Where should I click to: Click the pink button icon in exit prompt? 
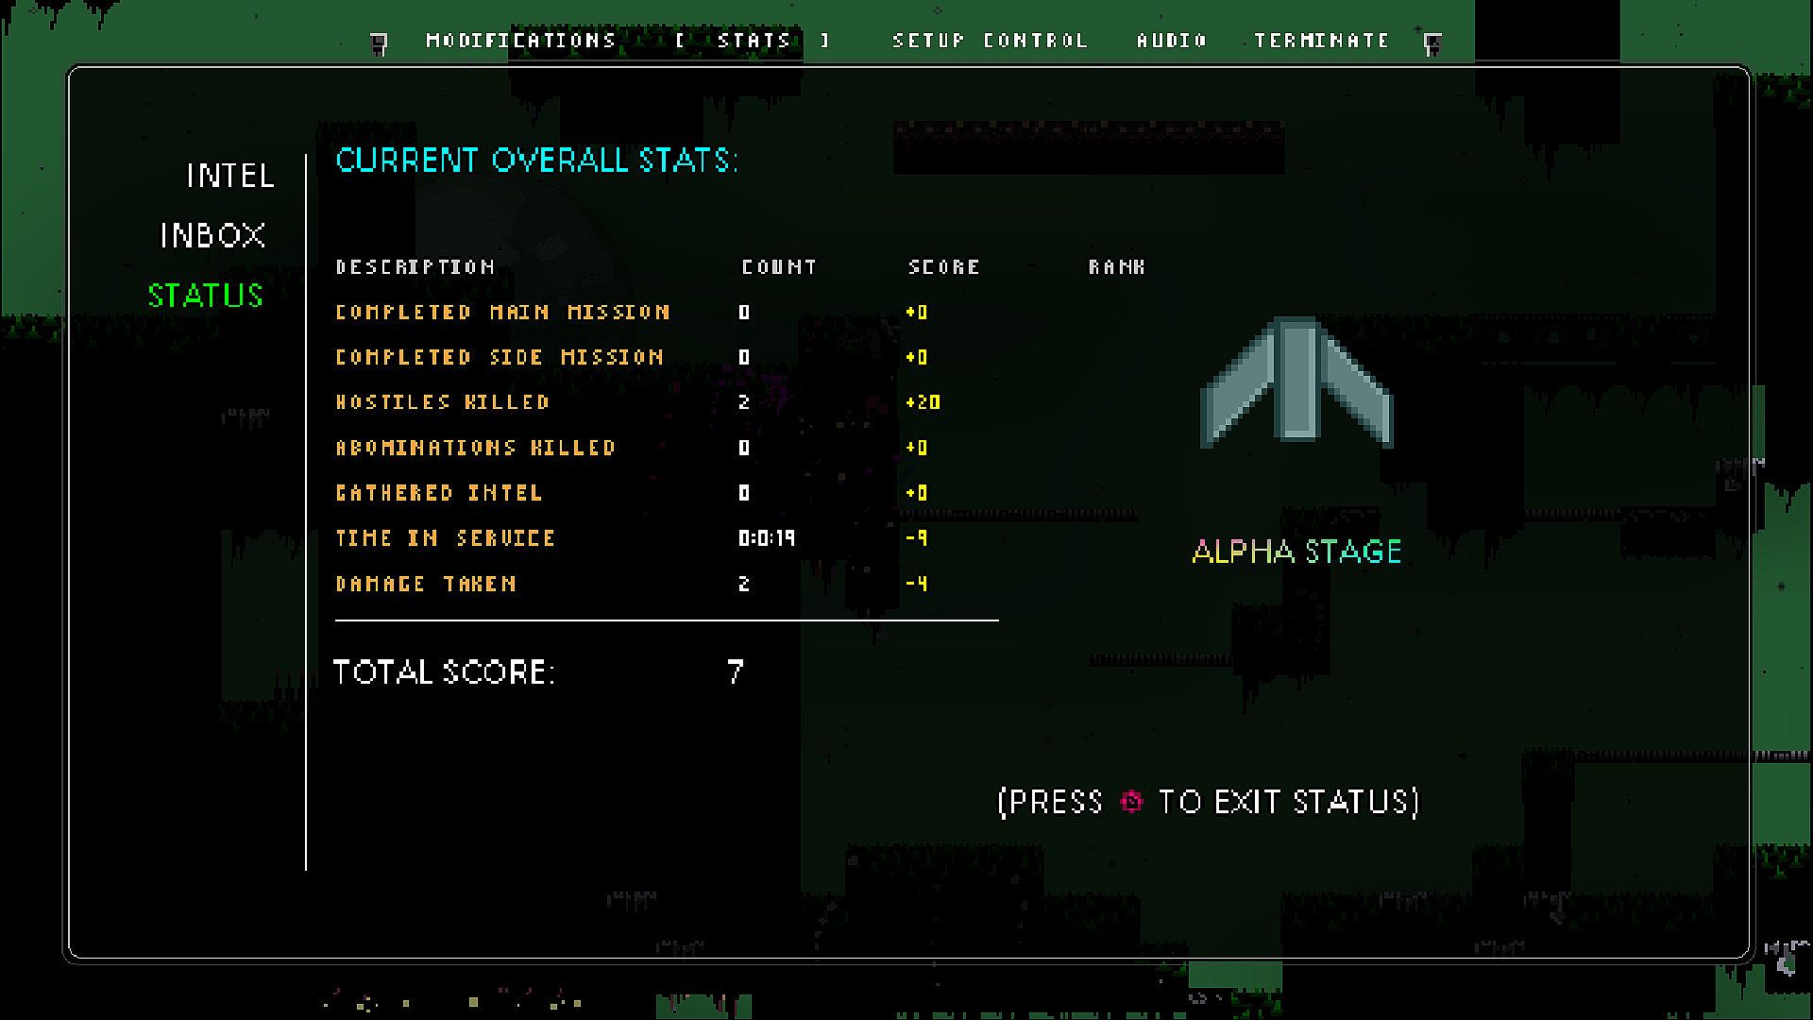coord(1131,802)
